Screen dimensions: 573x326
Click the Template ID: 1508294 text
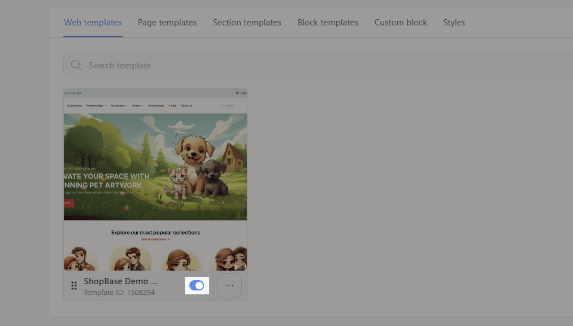119,292
